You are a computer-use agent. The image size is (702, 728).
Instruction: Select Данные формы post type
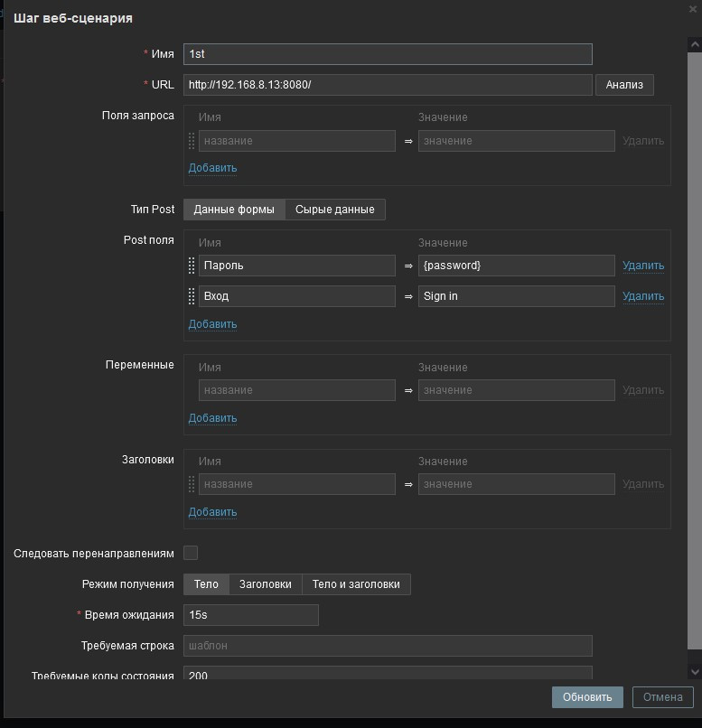point(234,210)
